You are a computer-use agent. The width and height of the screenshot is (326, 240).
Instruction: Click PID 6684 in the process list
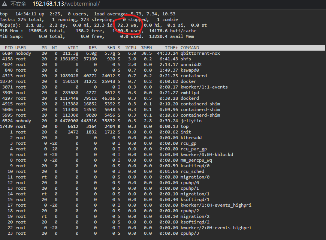[7, 53]
